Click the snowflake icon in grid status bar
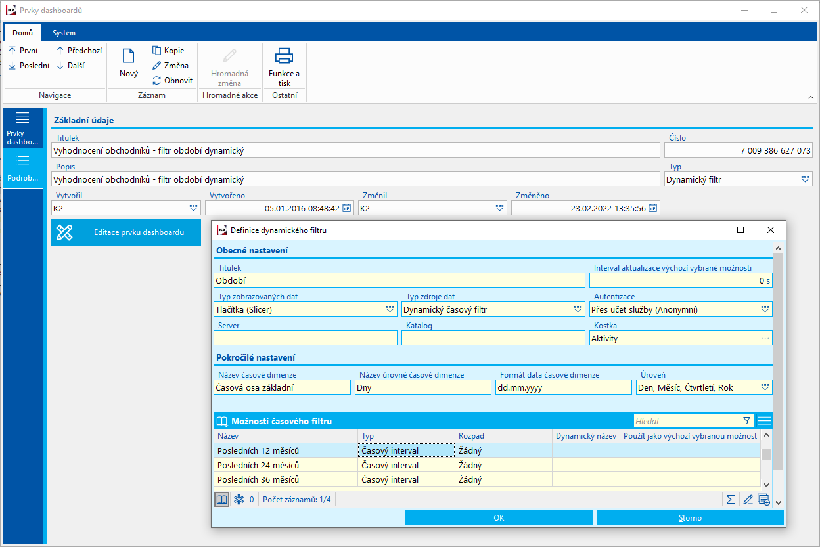 pos(239,500)
